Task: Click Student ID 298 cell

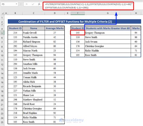Action: point(15,100)
